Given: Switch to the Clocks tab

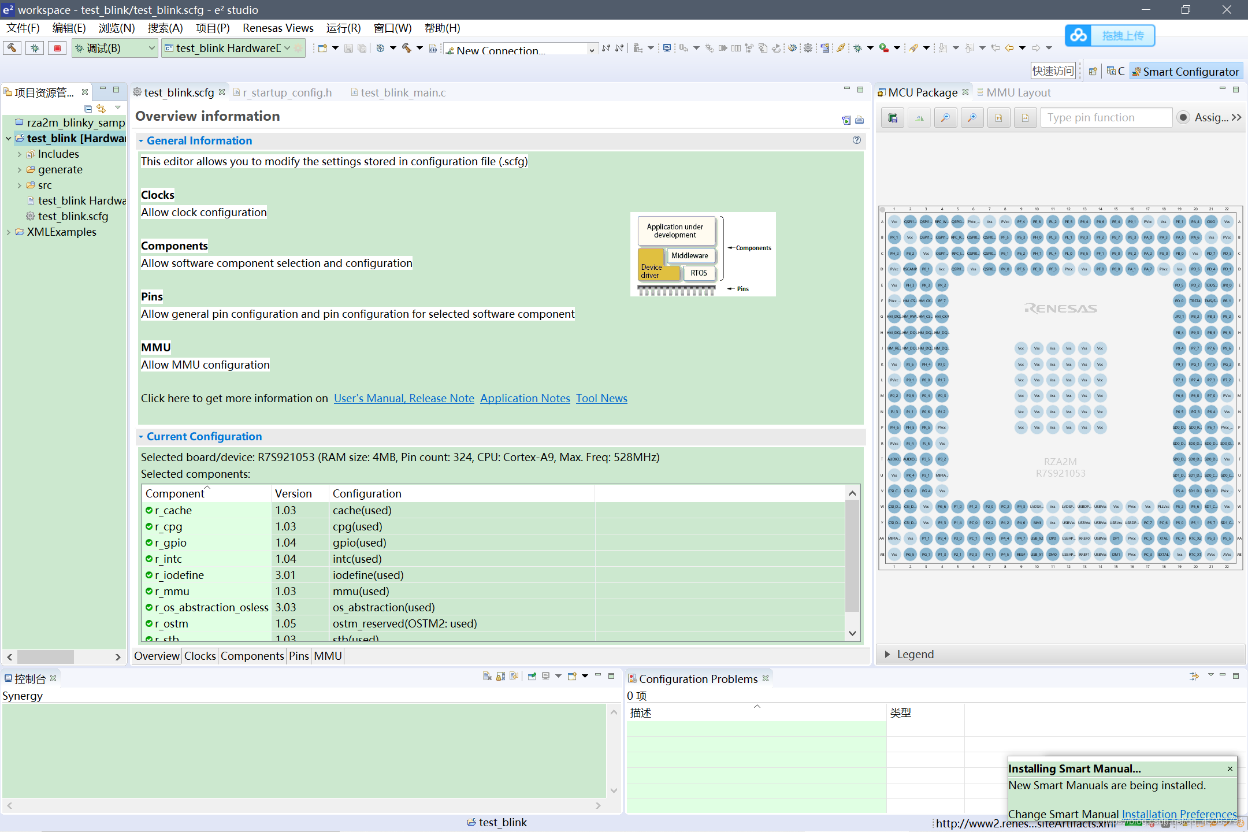Looking at the screenshot, I should [198, 656].
